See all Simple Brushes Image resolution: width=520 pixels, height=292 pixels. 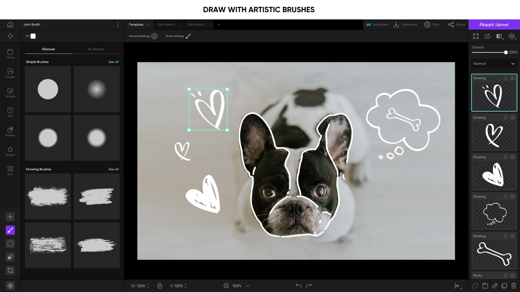(113, 62)
